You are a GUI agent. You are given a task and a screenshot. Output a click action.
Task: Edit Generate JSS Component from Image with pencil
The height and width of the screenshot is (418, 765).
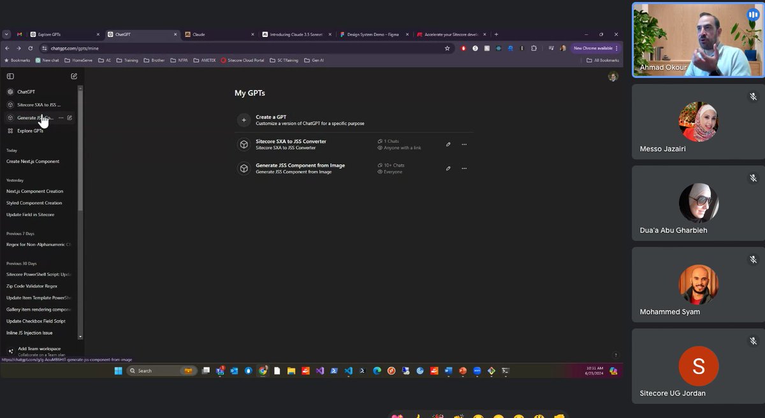[x=448, y=168]
